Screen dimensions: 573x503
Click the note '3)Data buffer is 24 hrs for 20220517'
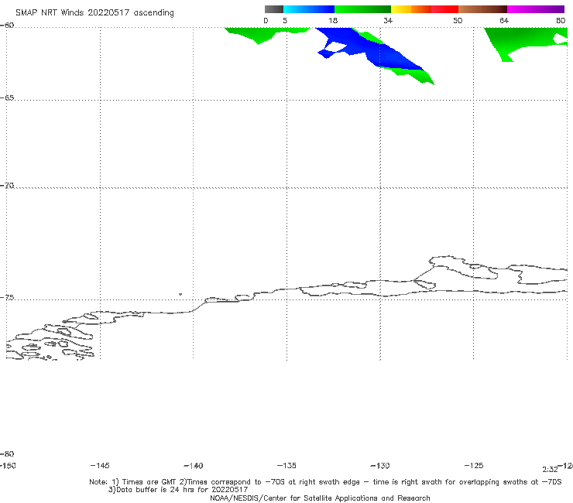[178, 490]
